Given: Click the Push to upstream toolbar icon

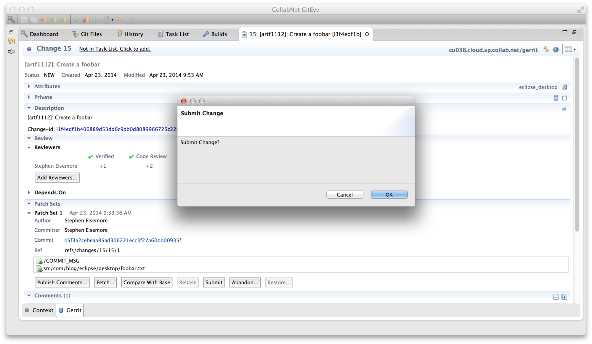Looking at the screenshot, I should (44, 20).
